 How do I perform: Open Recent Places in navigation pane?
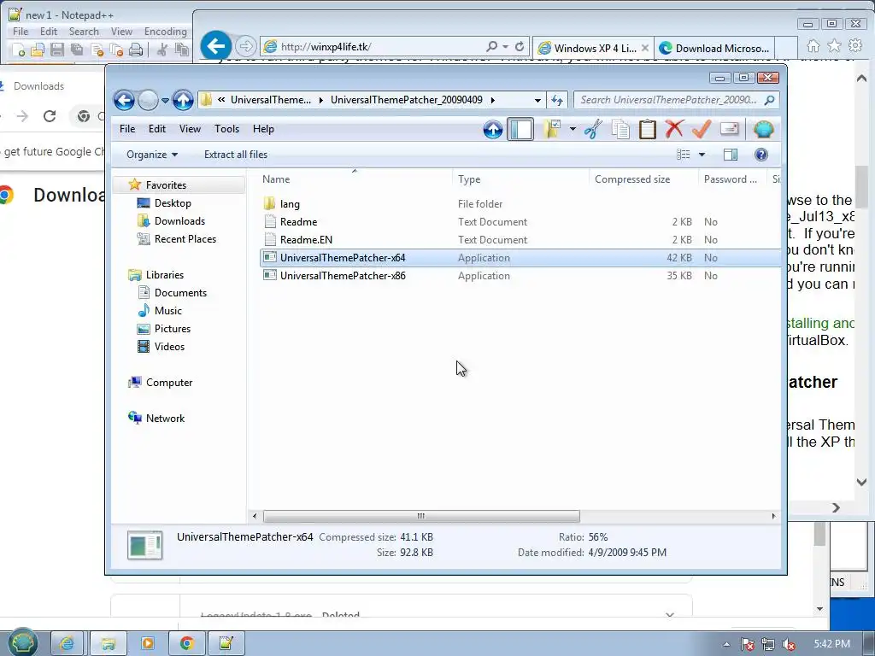185,239
